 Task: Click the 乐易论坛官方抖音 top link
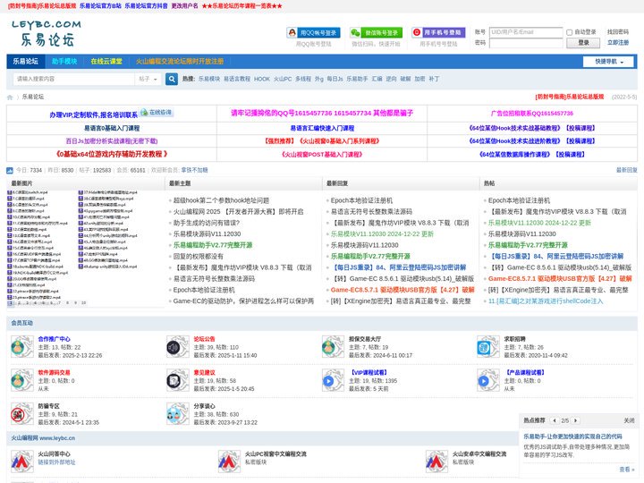(146, 5)
